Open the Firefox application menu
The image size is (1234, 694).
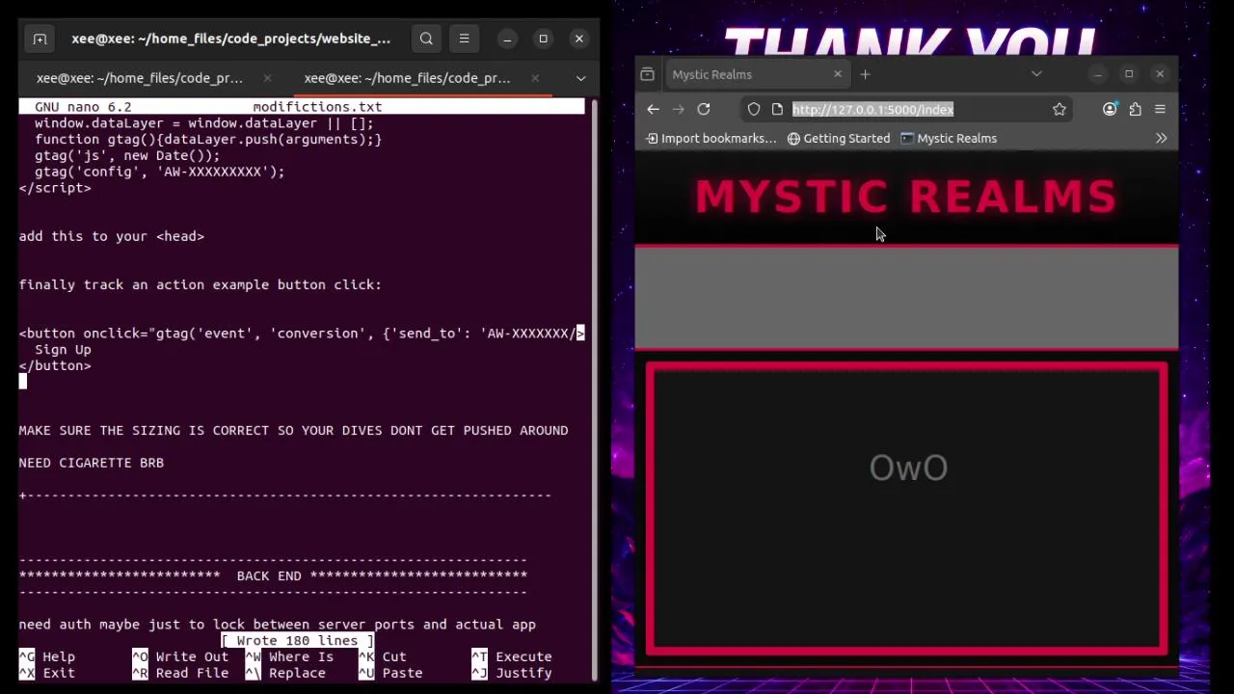click(1160, 110)
